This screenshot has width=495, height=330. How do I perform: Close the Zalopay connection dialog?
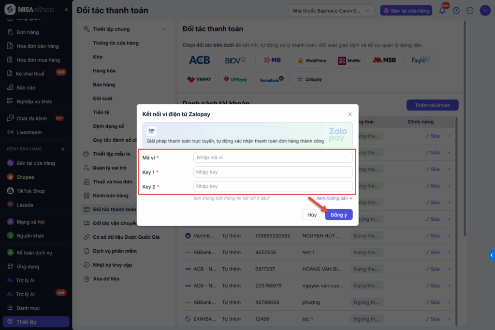[350, 114]
